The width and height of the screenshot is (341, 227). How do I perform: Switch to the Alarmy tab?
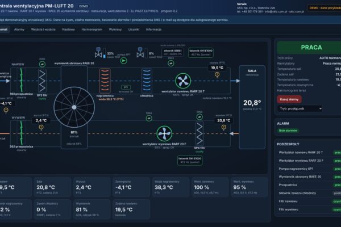(19, 30)
